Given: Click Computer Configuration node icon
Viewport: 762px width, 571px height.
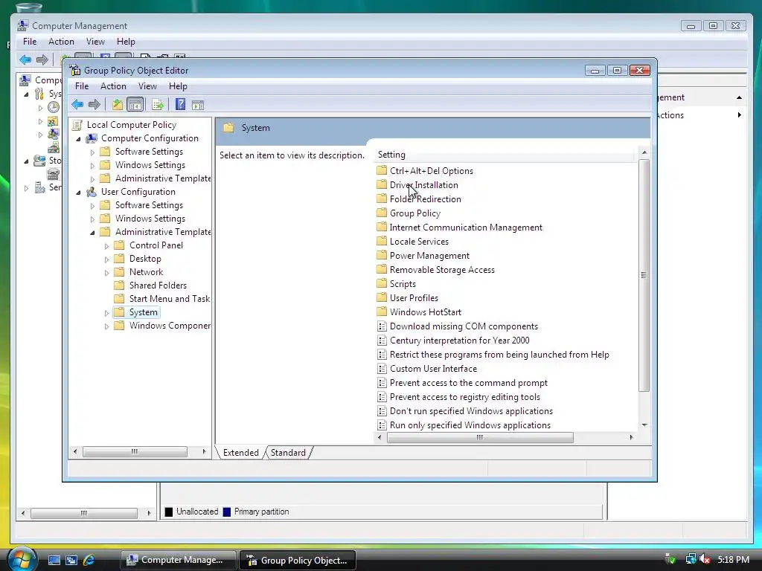Looking at the screenshot, I should [x=92, y=138].
